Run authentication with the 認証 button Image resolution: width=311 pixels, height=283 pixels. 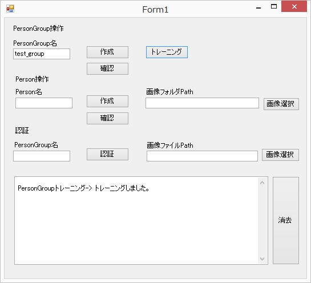coord(107,154)
